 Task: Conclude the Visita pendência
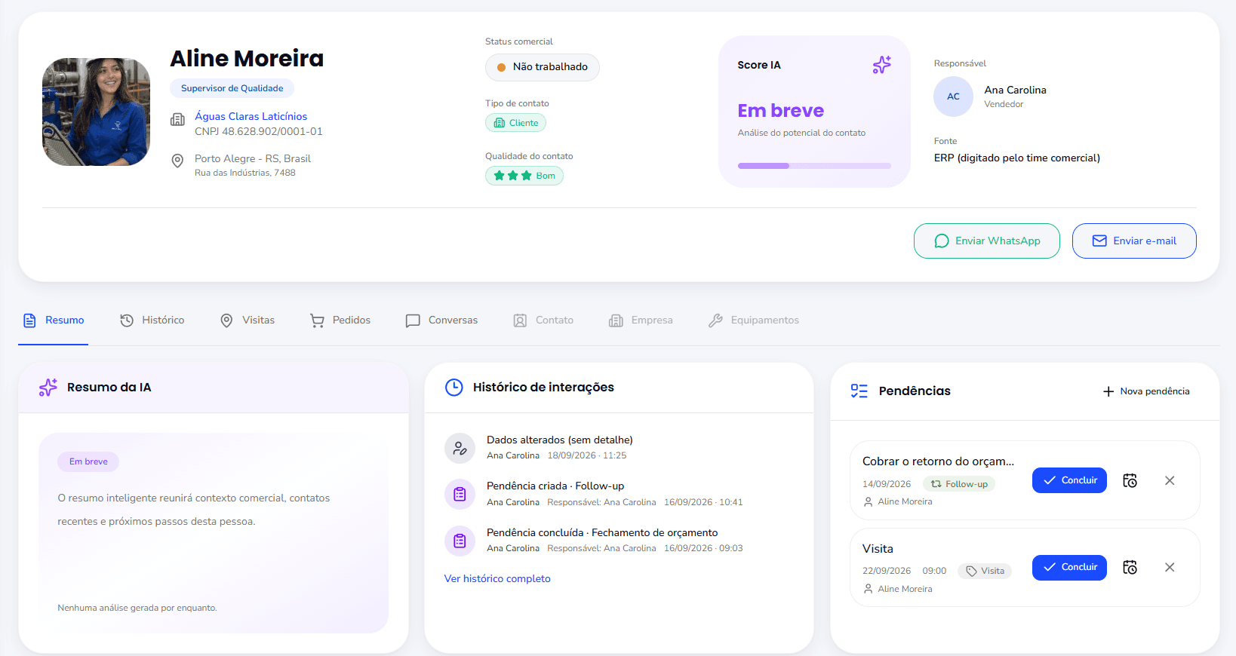coord(1069,567)
